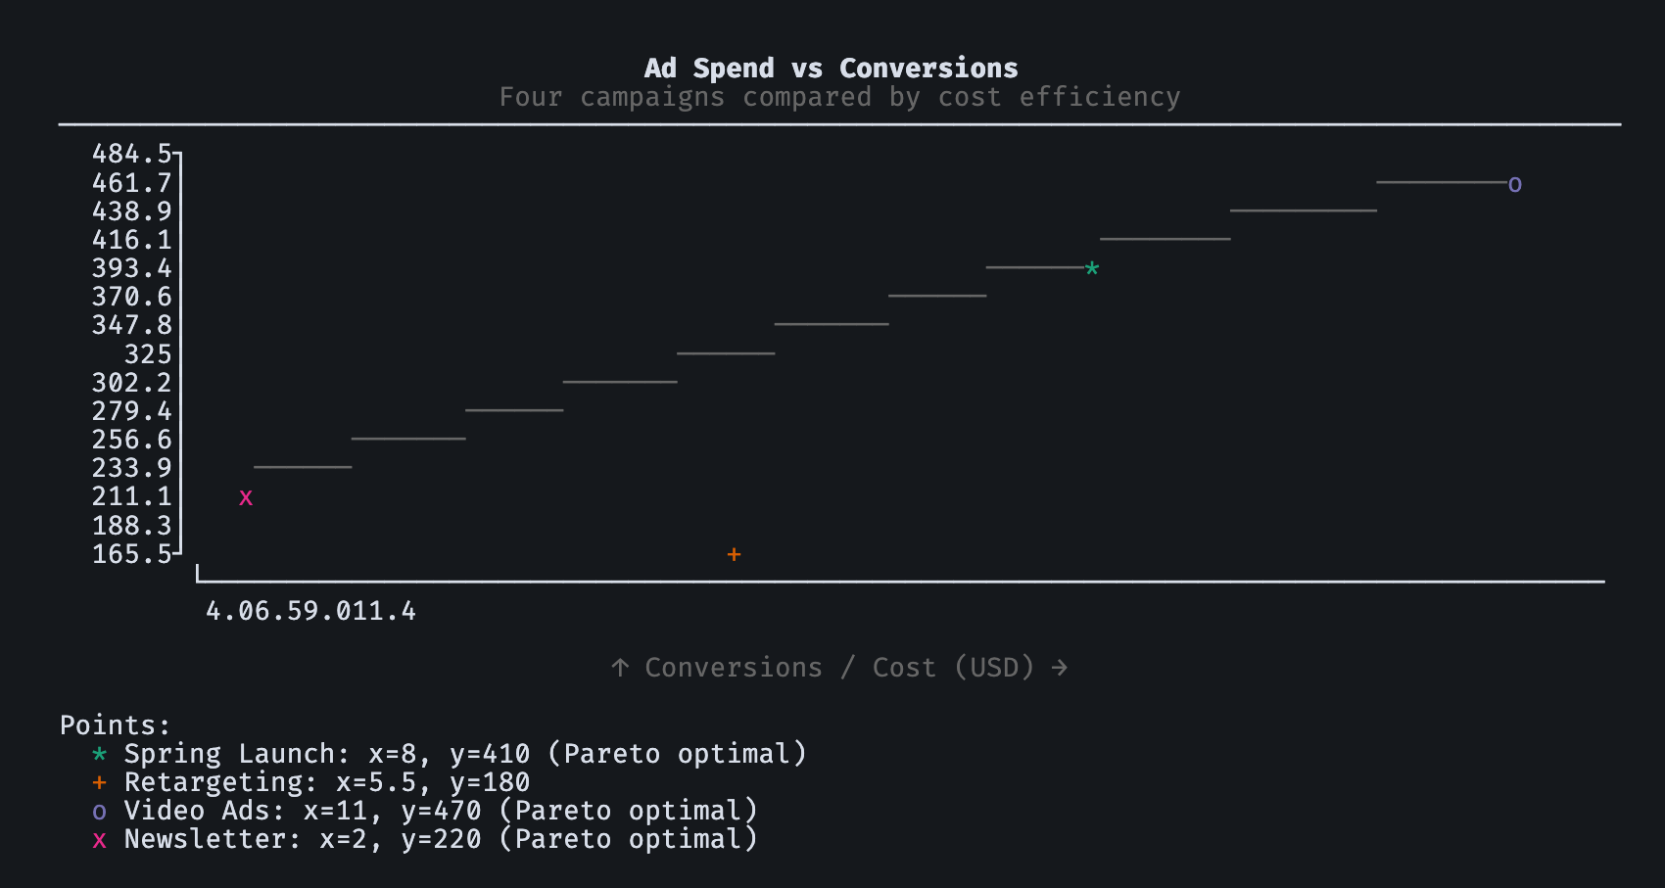This screenshot has width=1665, height=888.
Task: Click the up arrow before Conversions label
Action: click(620, 668)
